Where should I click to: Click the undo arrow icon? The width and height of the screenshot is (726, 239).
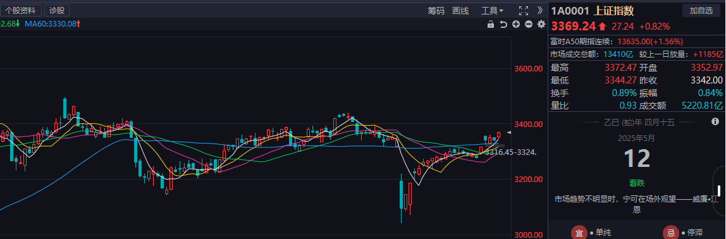tap(503, 24)
